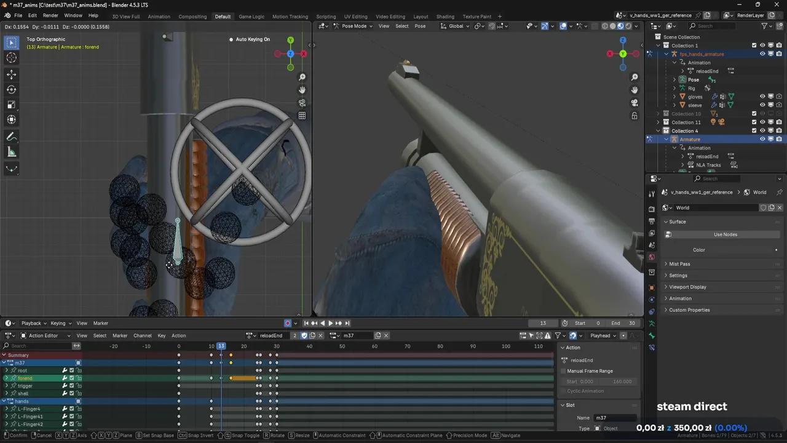
Task: Enable the Manual Frame Range checkbox
Action: [563, 371]
